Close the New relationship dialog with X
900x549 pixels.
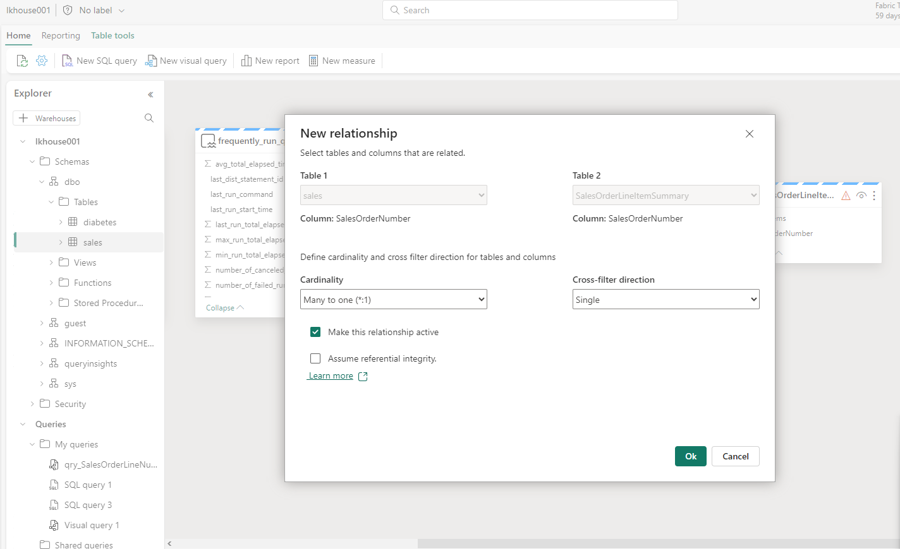(750, 134)
